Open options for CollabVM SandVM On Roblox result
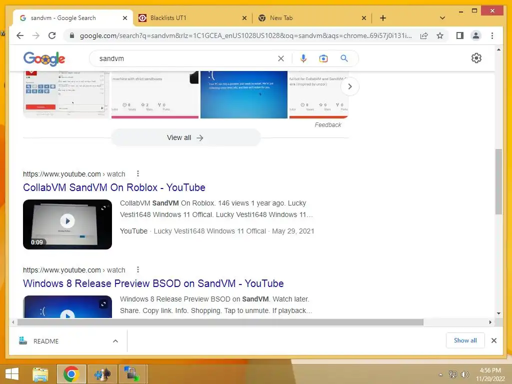 coord(138,173)
